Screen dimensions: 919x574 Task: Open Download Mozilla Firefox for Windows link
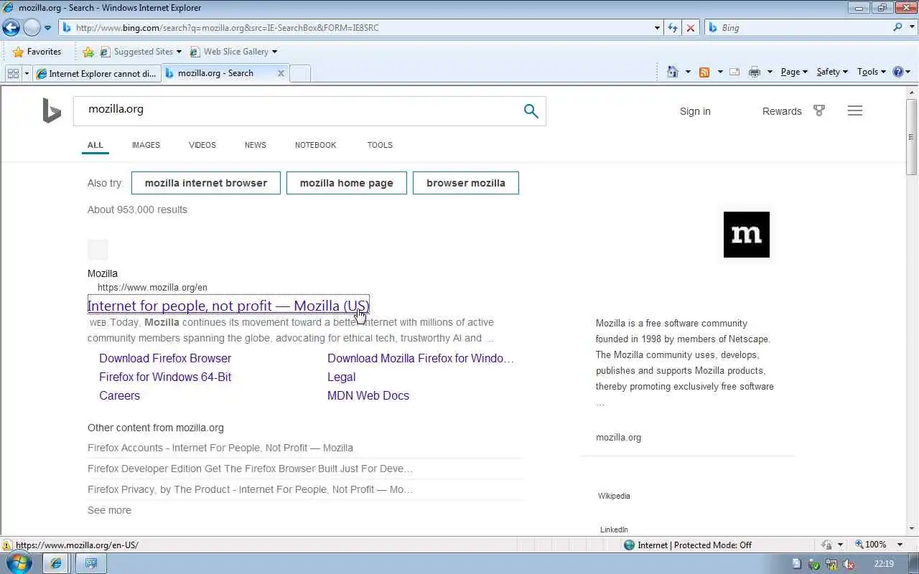[421, 358]
